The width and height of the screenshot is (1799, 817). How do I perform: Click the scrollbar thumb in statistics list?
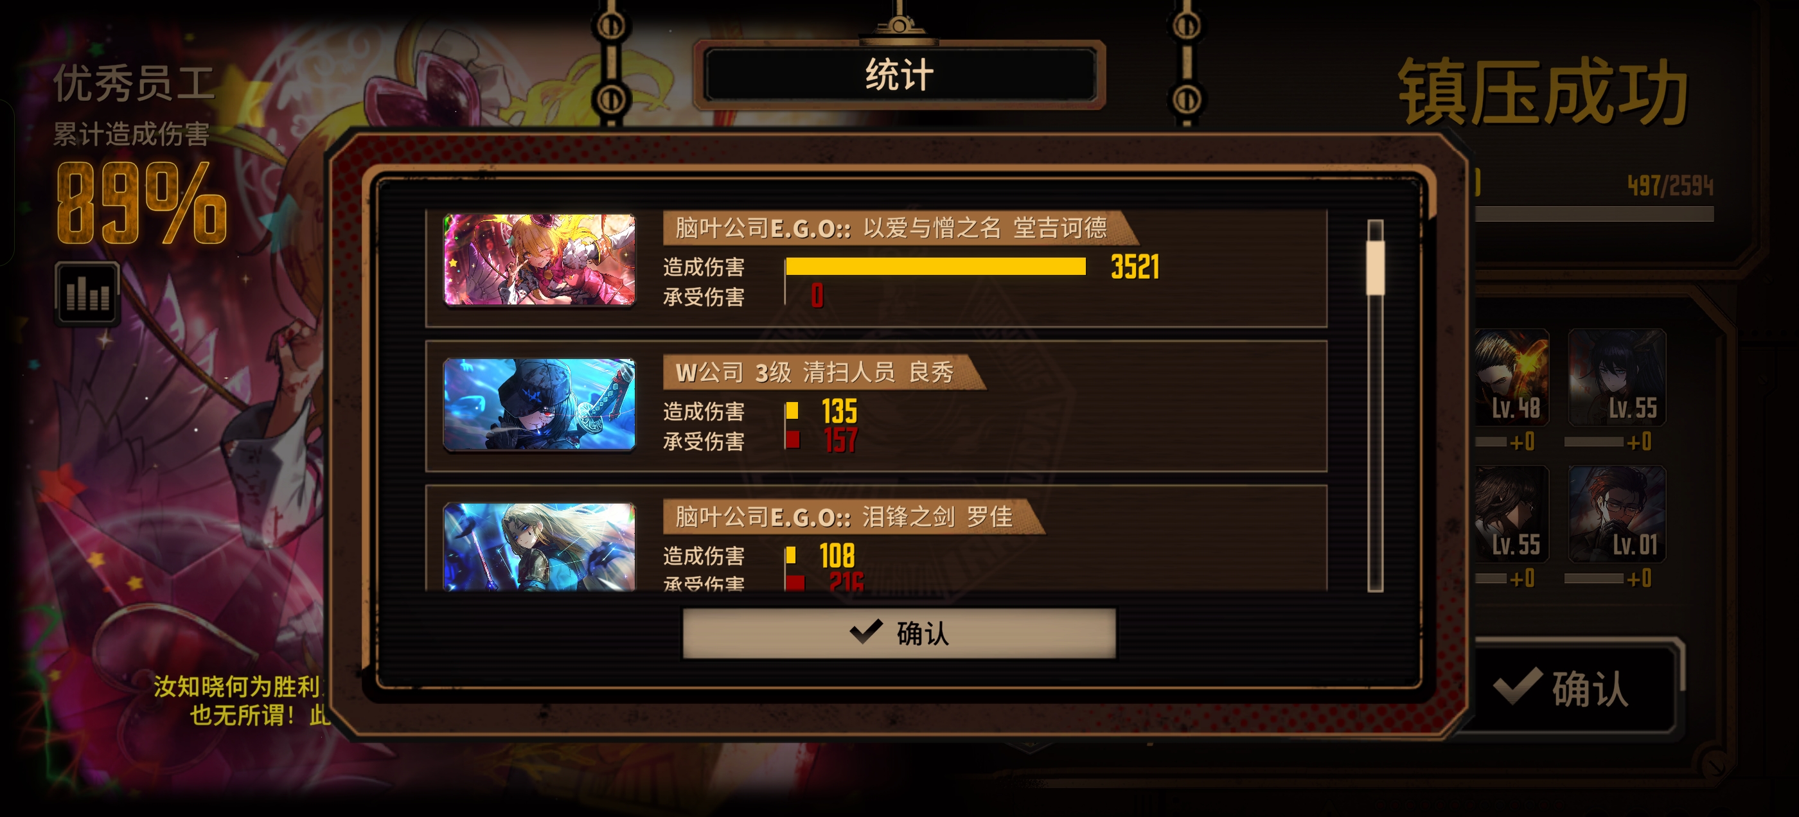pos(1375,267)
